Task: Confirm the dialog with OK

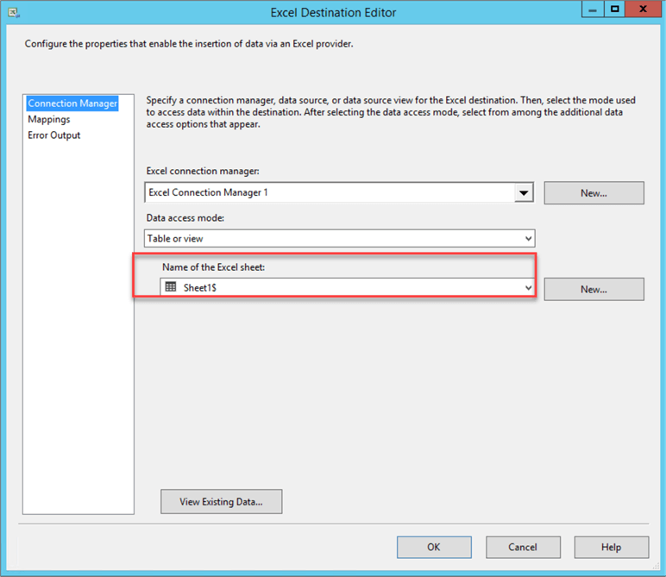Action: pos(434,547)
